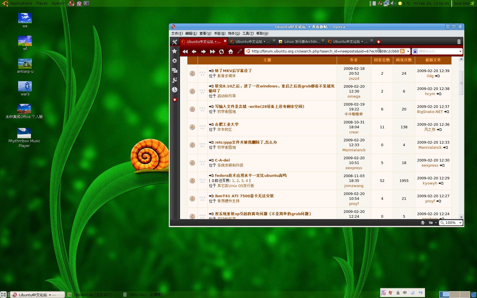Reload the current page
Screen dimensions: 477x298
221,51
